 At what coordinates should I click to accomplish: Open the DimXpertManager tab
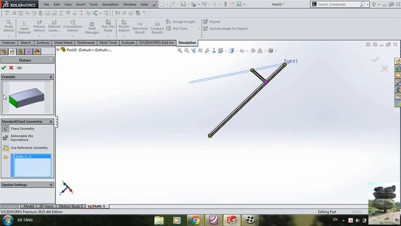29,52
